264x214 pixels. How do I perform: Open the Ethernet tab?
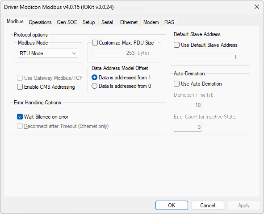pos(129,22)
